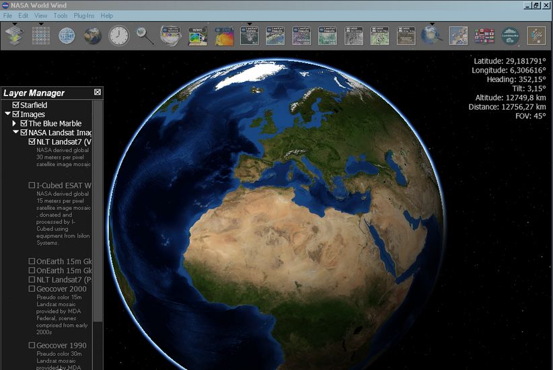Collapse the NASA Landsat Imagery node
The height and width of the screenshot is (370, 553).
15,132
